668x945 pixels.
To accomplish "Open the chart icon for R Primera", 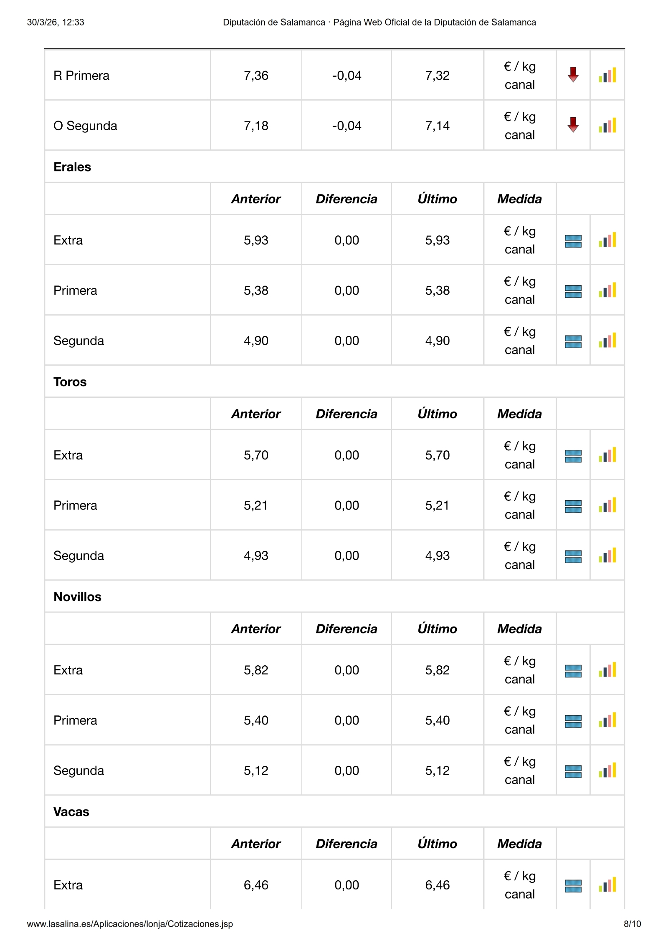I will [607, 76].
